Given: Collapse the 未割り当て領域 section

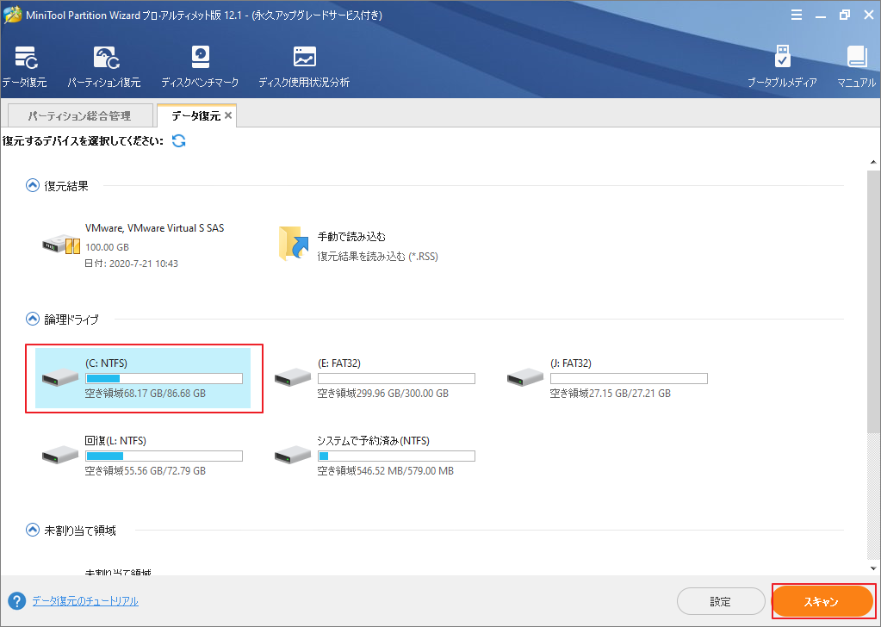Looking at the screenshot, I should point(33,530).
